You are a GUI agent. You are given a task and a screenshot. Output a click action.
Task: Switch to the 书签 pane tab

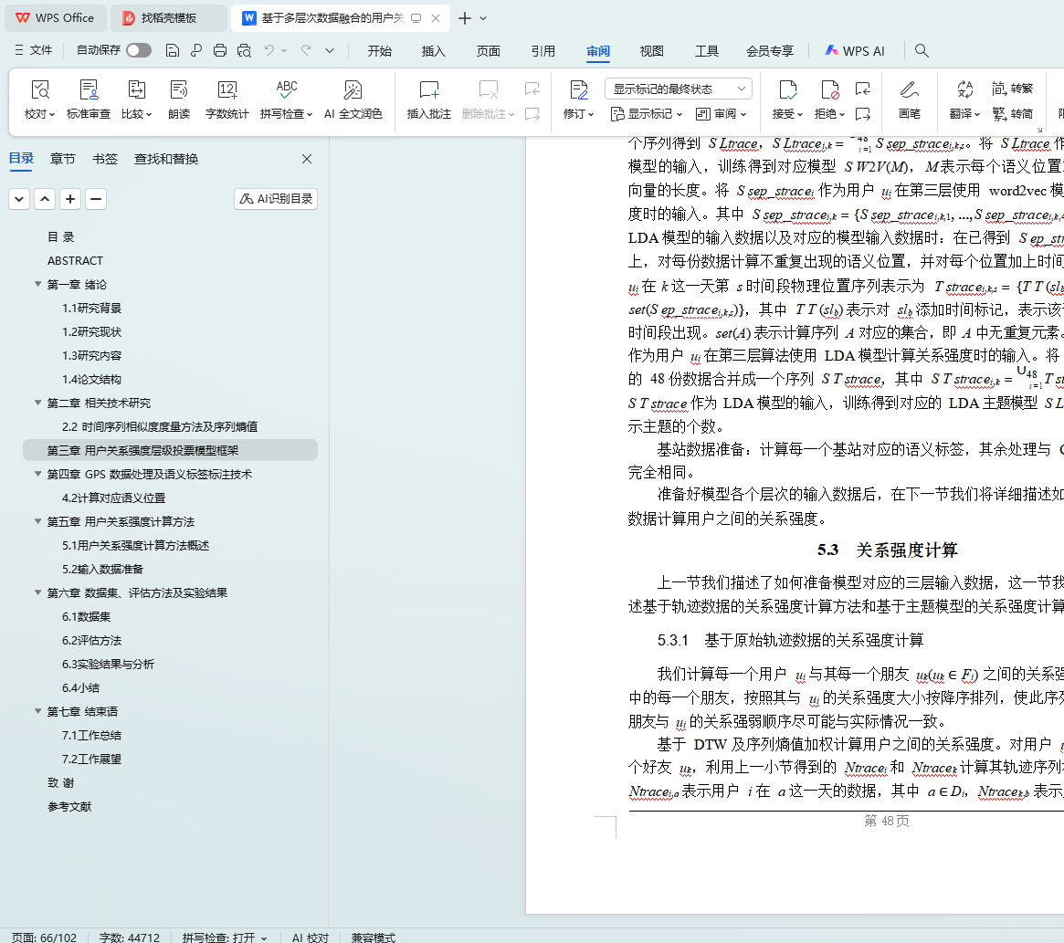pos(105,159)
